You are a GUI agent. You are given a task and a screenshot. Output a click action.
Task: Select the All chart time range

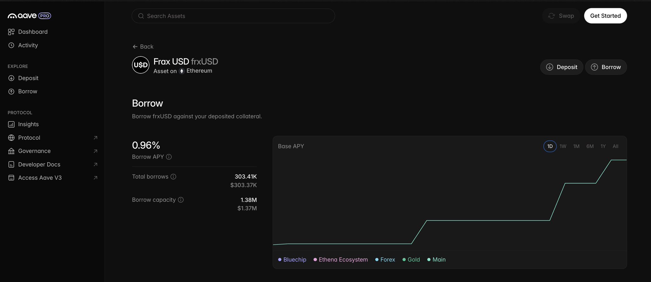coord(615,146)
